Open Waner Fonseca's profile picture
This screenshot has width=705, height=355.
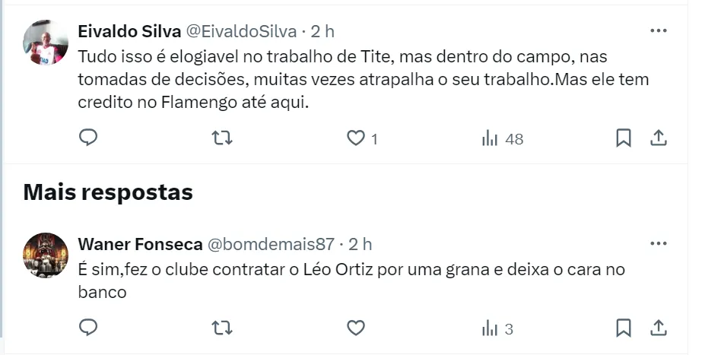point(46,255)
